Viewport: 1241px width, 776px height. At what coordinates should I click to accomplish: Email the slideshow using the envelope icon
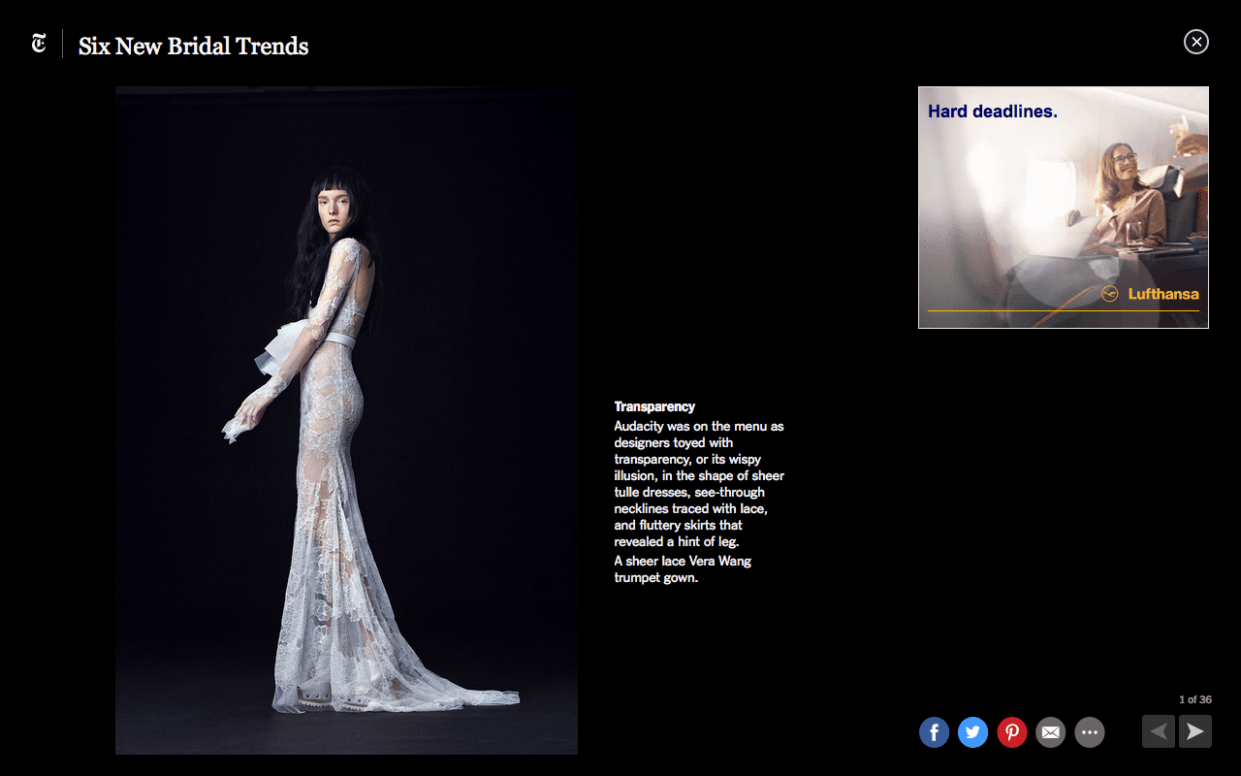(x=1050, y=732)
